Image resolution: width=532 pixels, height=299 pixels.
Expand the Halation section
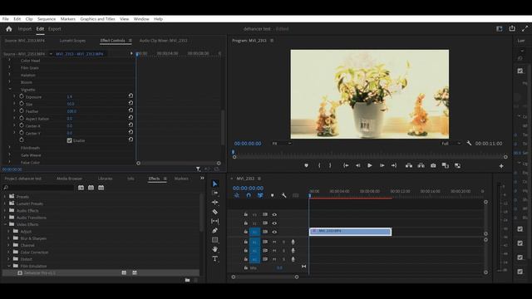(9, 75)
